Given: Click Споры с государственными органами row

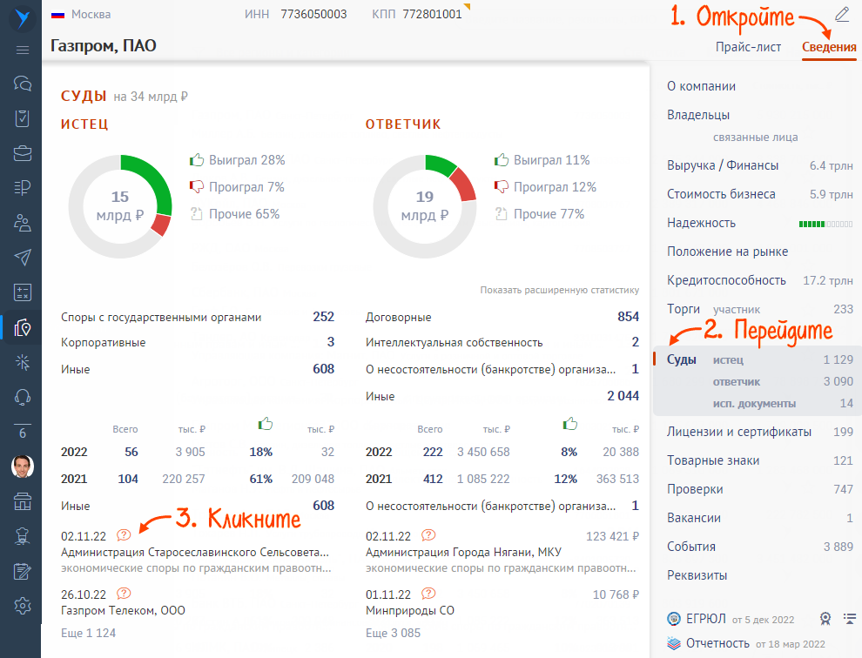Looking at the screenshot, I should [198, 317].
